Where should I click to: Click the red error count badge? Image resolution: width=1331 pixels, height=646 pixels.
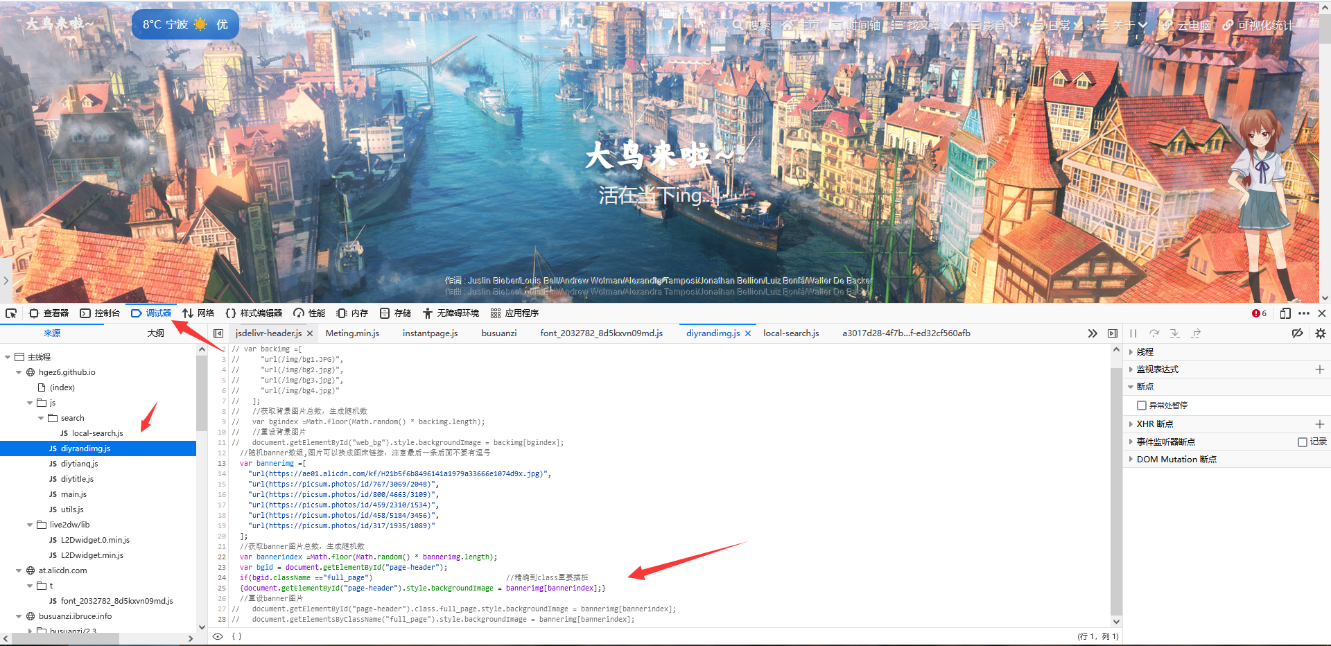point(1259,313)
